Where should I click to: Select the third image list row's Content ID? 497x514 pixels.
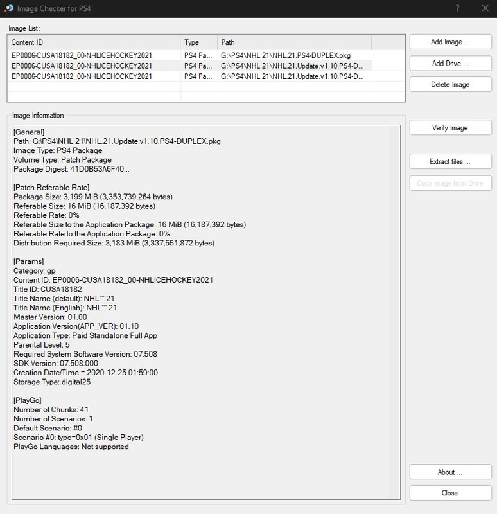(82, 76)
